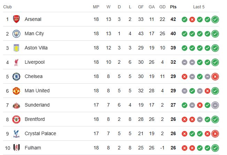Image resolution: width=227 pixels, height=155 pixels.
Task: Click Arsenal's red loss result icon
Action: (192, 19)
